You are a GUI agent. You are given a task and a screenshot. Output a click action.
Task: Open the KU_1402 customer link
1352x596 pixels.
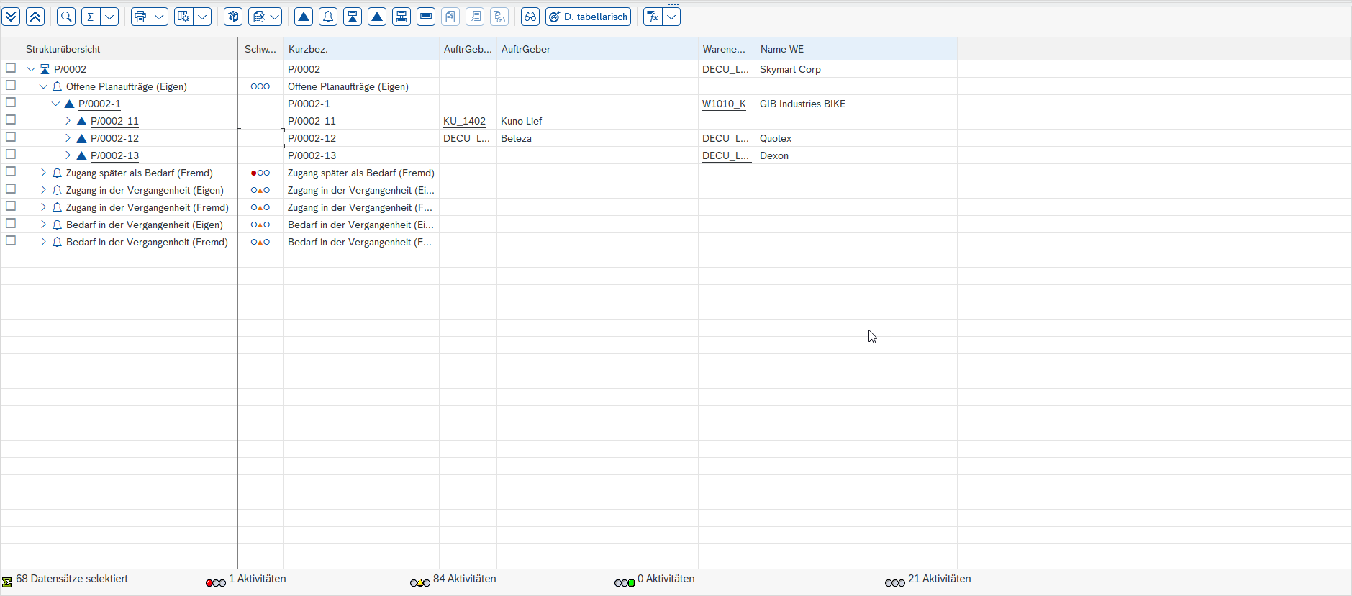tap(464, 121)
